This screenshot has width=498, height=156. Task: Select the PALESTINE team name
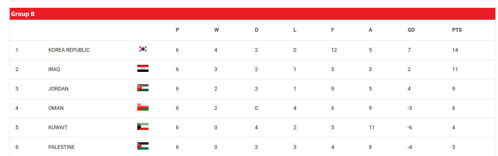(x=61, y=147)
